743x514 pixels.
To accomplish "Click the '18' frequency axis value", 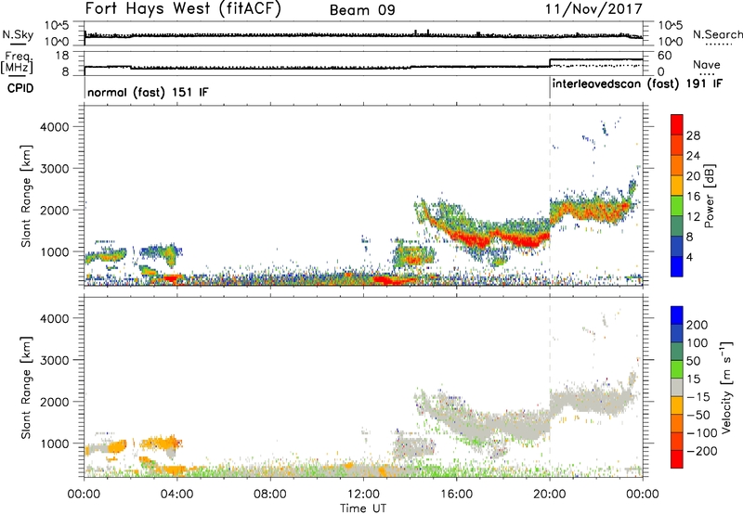I will 62,55.
